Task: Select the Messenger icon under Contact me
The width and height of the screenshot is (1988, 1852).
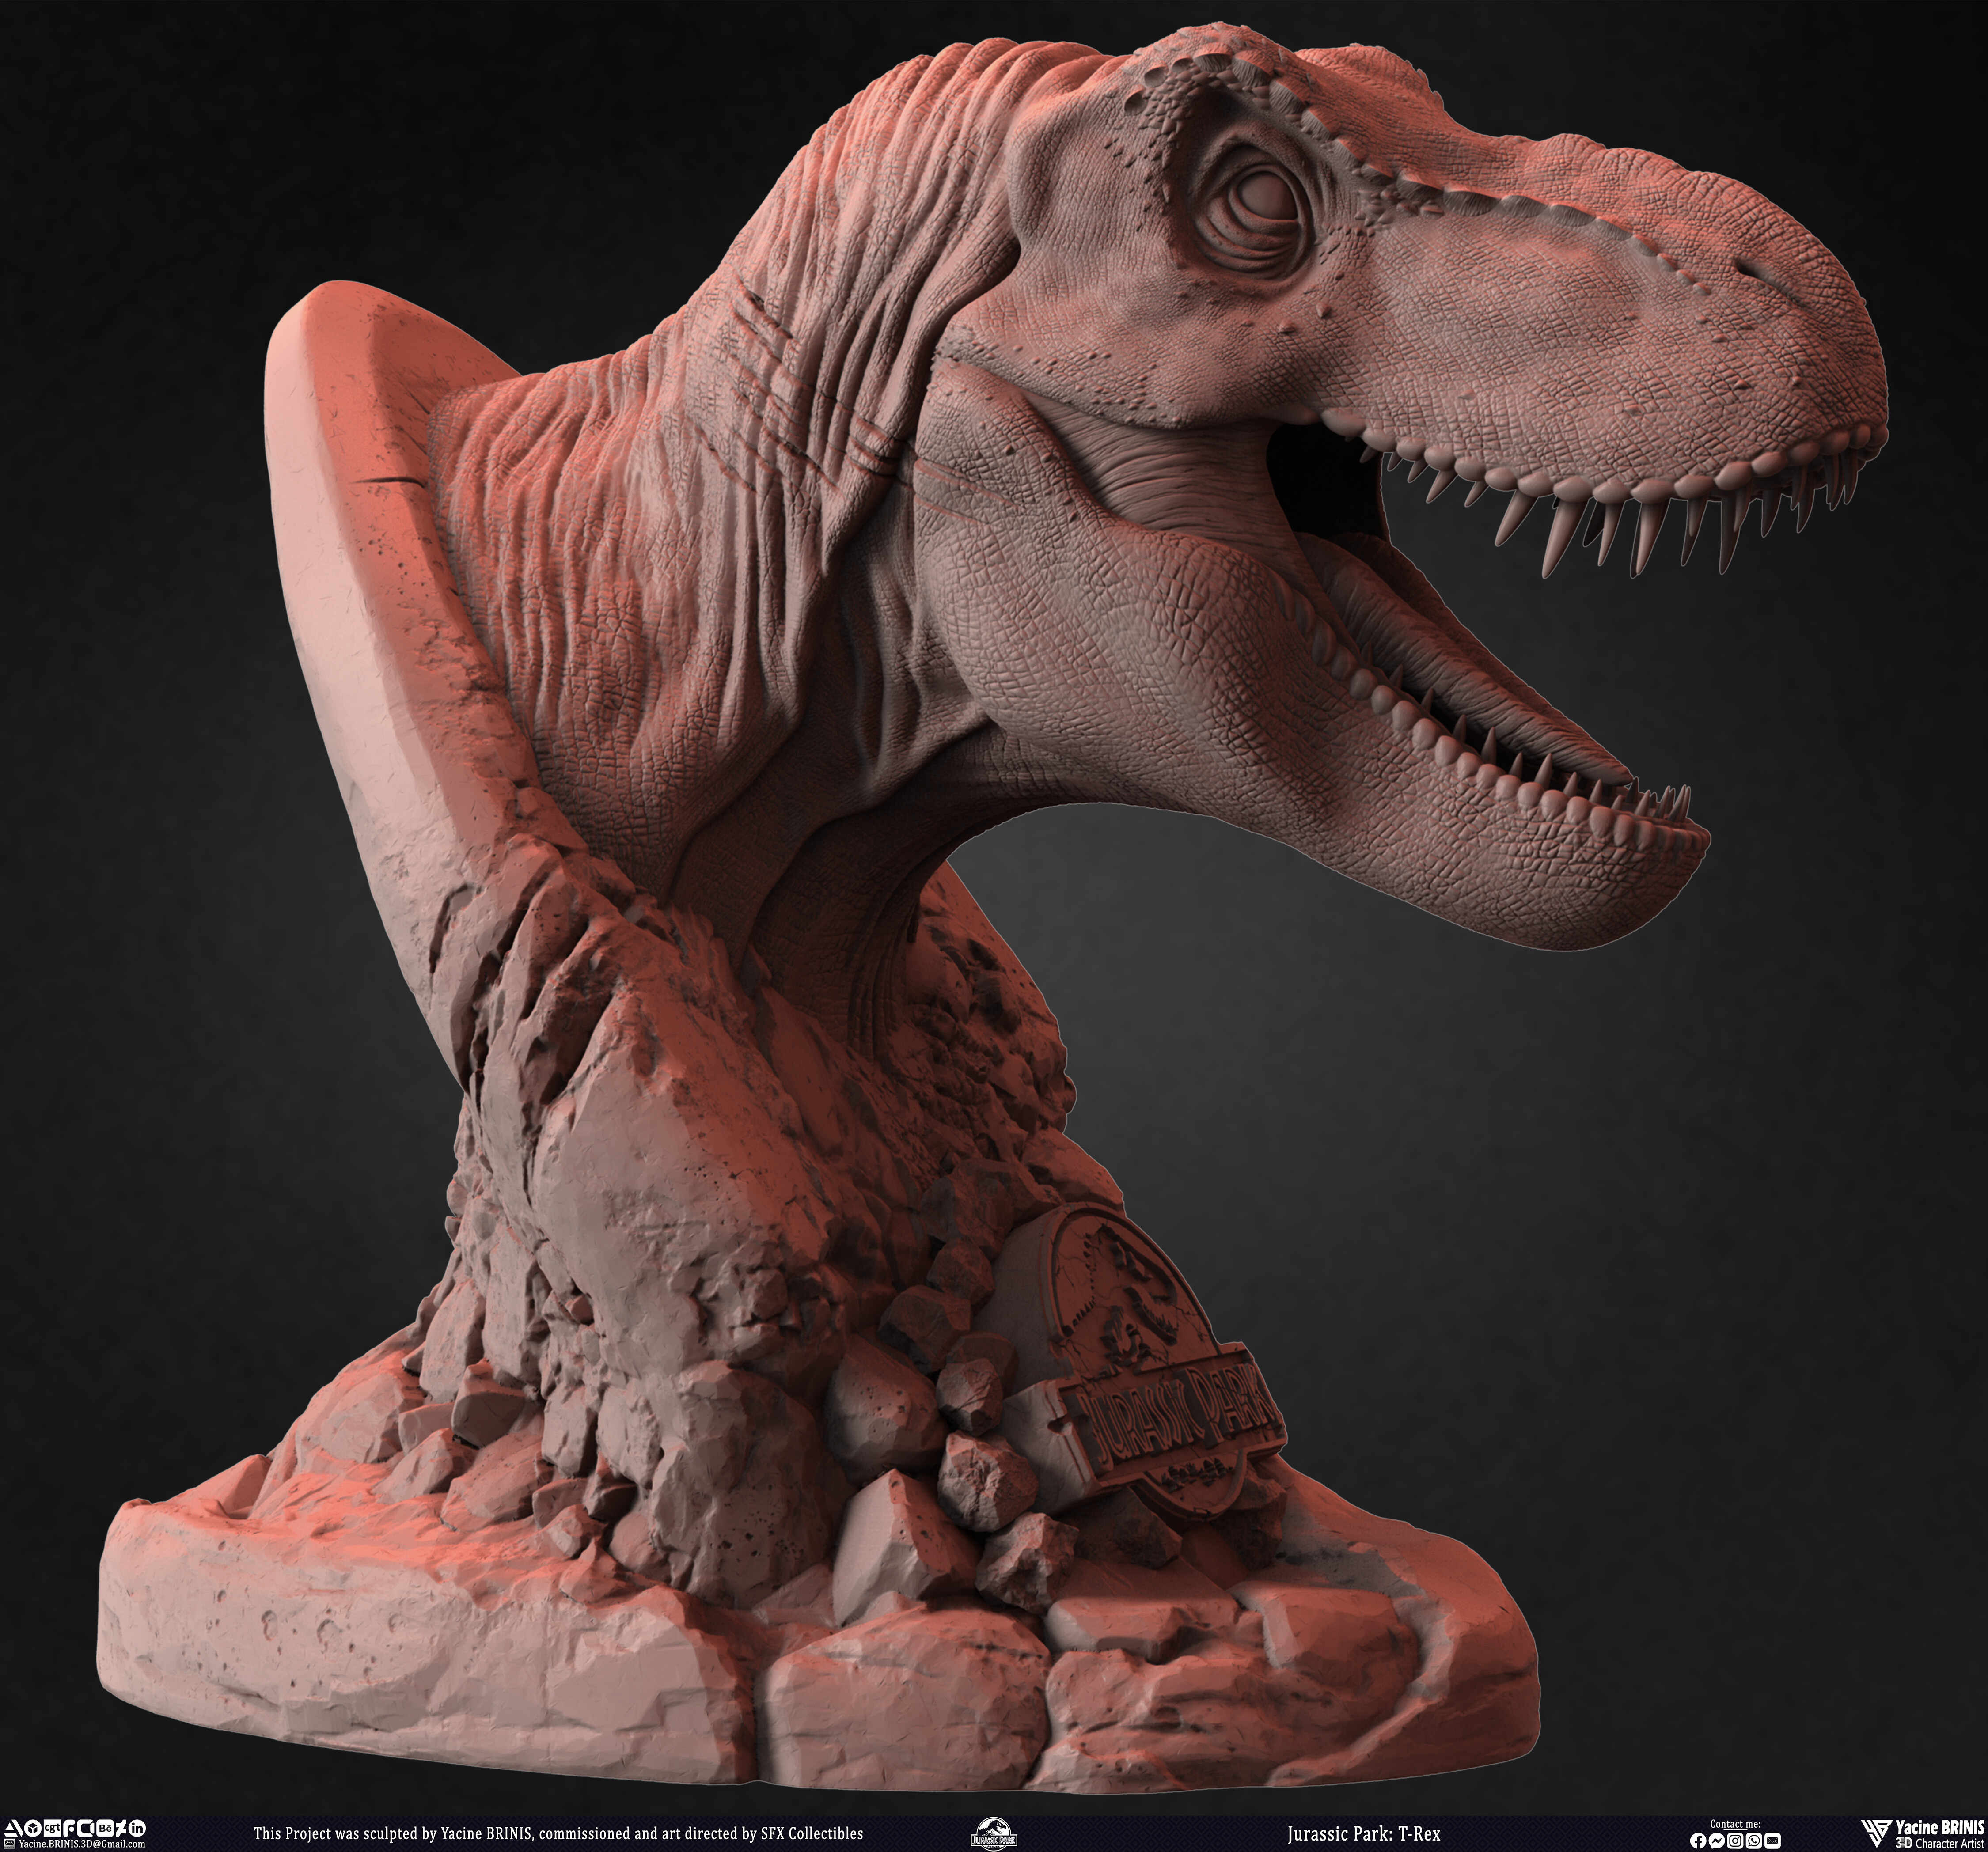Action: (1717, 1841)
